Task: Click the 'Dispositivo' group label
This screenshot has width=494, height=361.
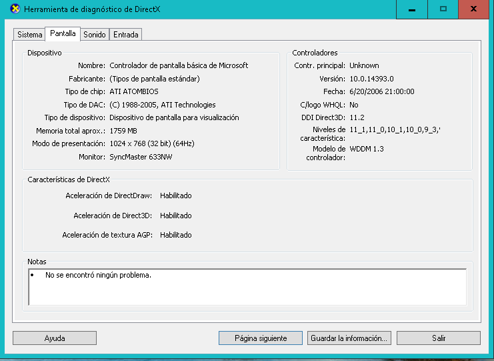Action: coord(45,53)
